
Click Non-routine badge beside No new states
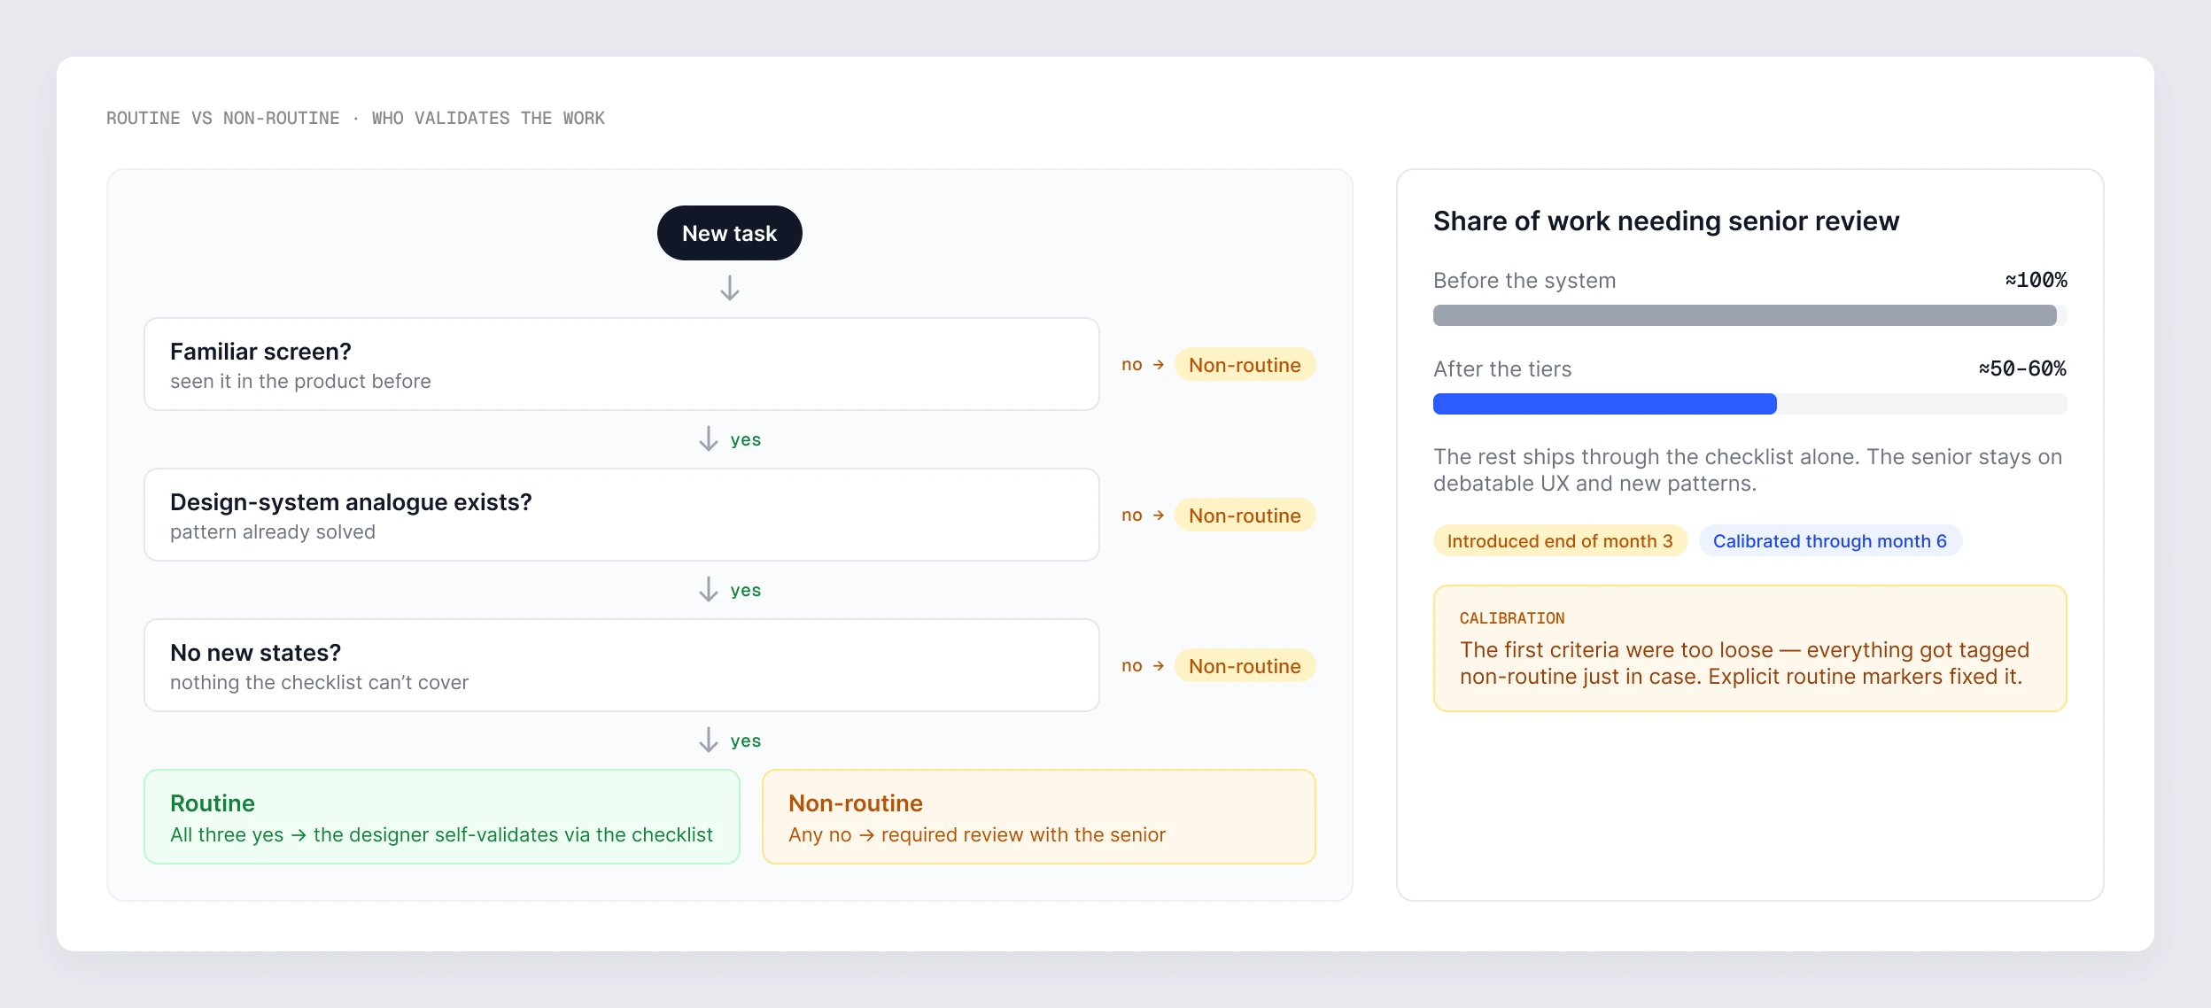pyautogui.click(x=1245, y=666)
